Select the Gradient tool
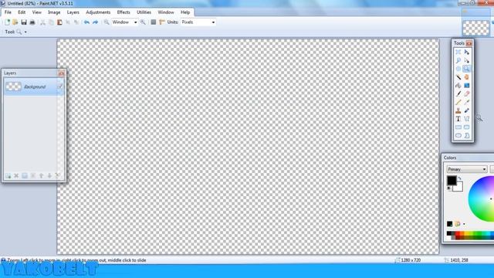 click(466, 86)
